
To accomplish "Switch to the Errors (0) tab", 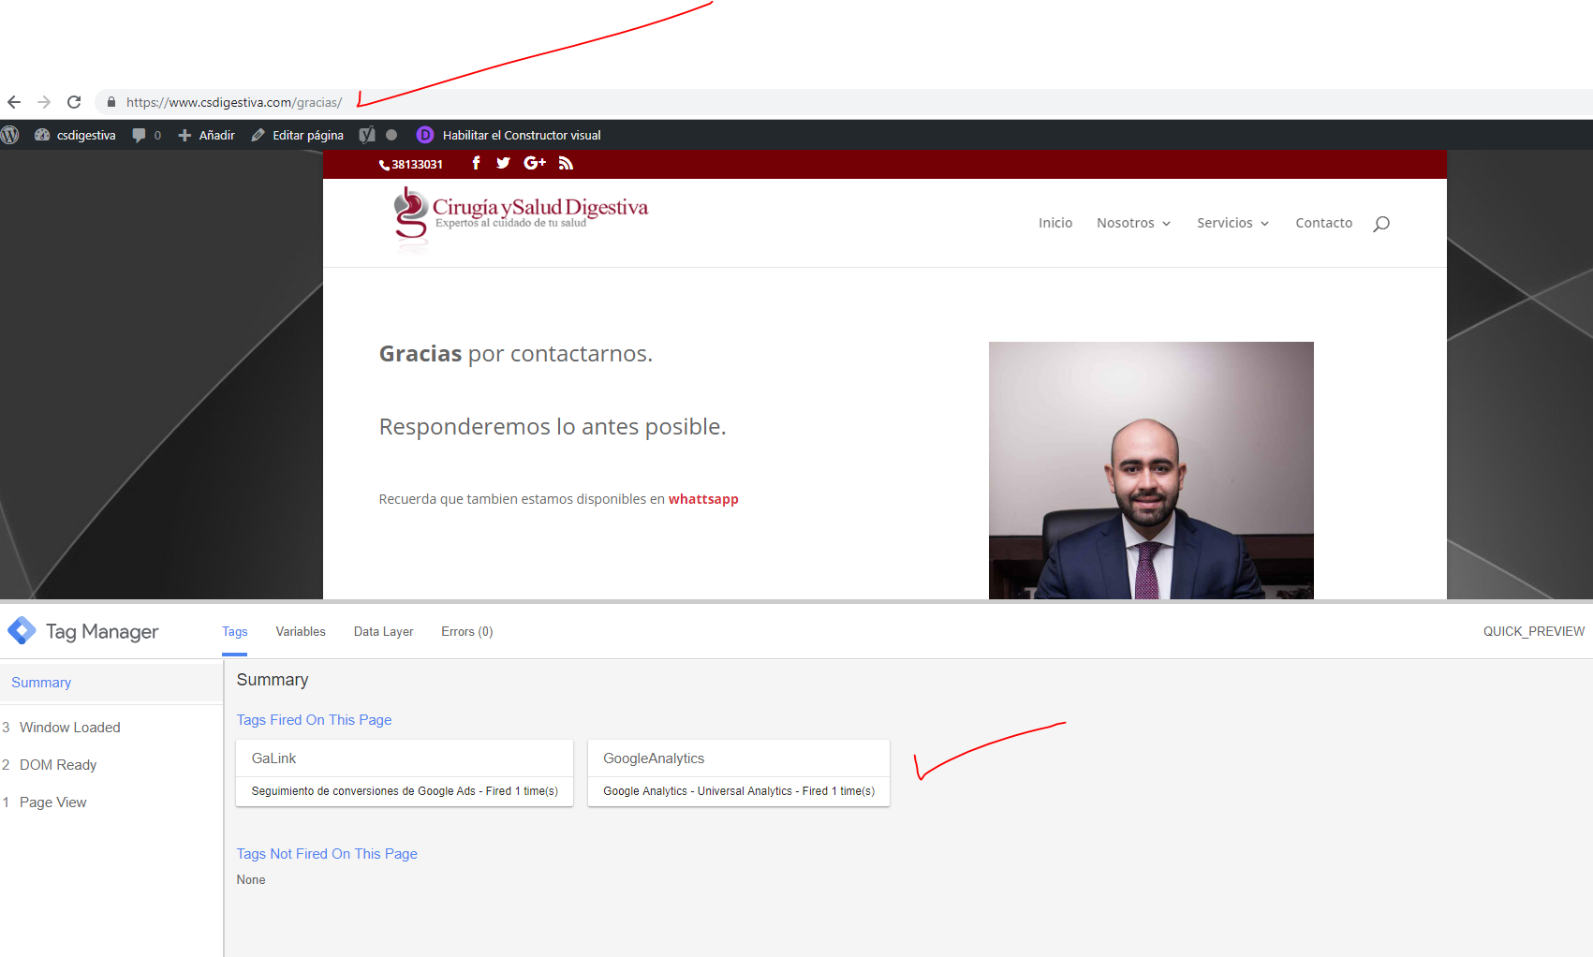I will click(x=466, y=632).
